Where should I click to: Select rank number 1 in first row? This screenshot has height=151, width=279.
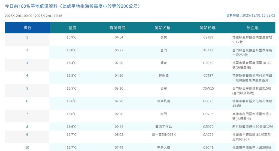click(27, 37)
